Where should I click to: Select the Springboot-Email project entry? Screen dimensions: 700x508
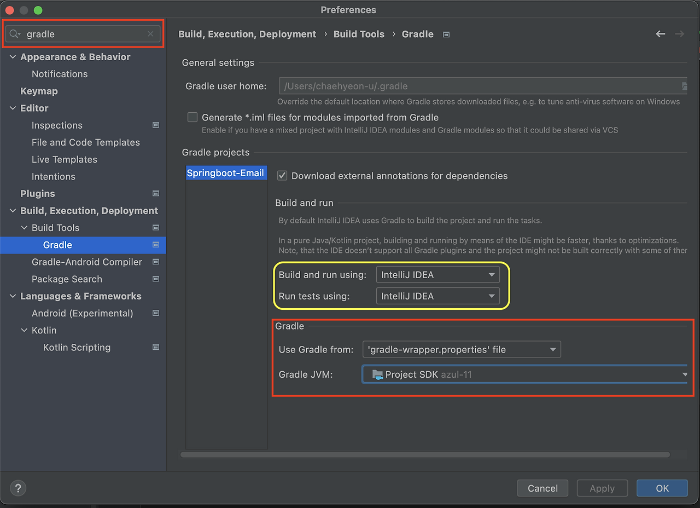coord(226,172)
